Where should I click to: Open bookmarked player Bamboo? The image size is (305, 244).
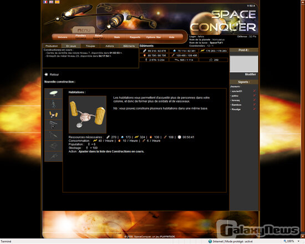(236, 105)
